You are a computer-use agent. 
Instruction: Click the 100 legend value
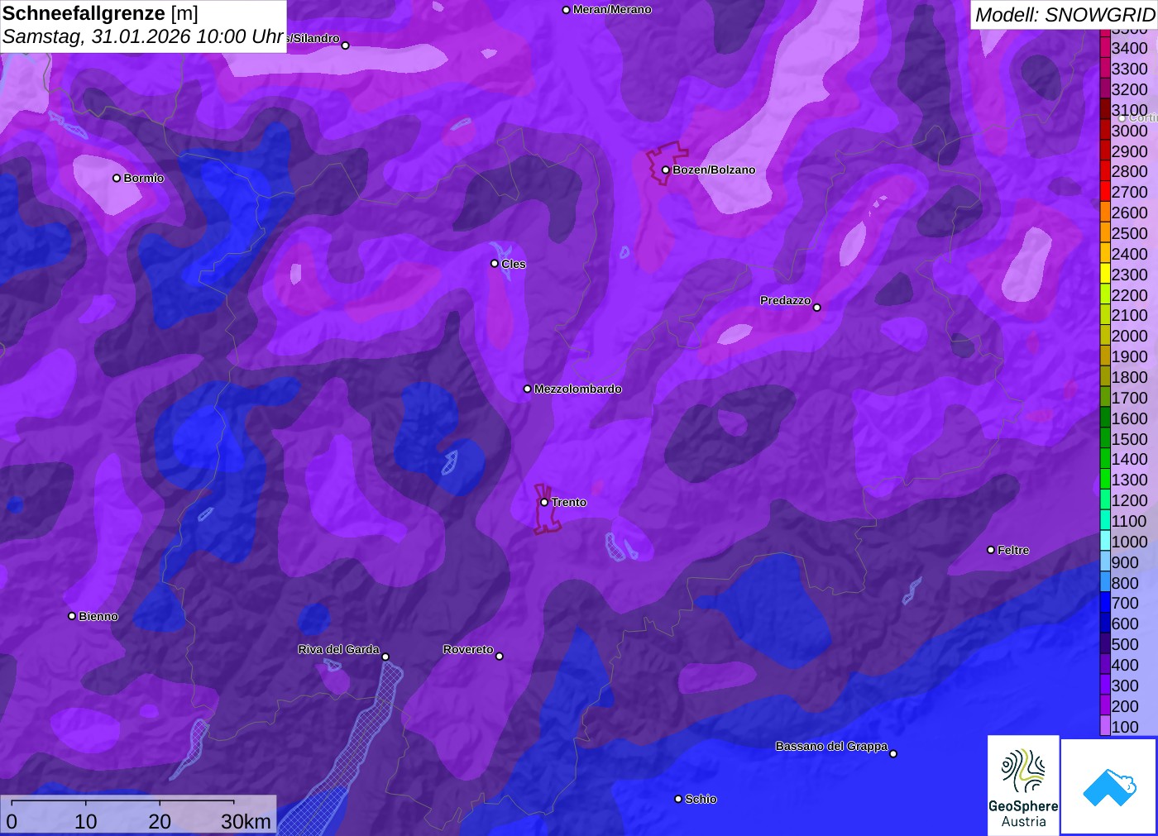click(1125, 727)
